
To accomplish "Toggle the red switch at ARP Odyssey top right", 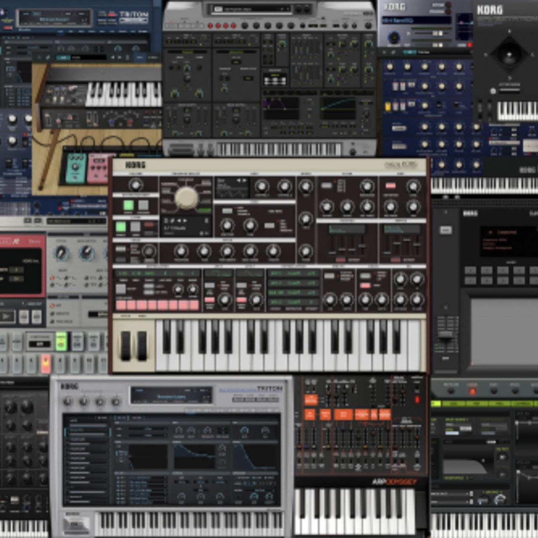I will (417, 398).
